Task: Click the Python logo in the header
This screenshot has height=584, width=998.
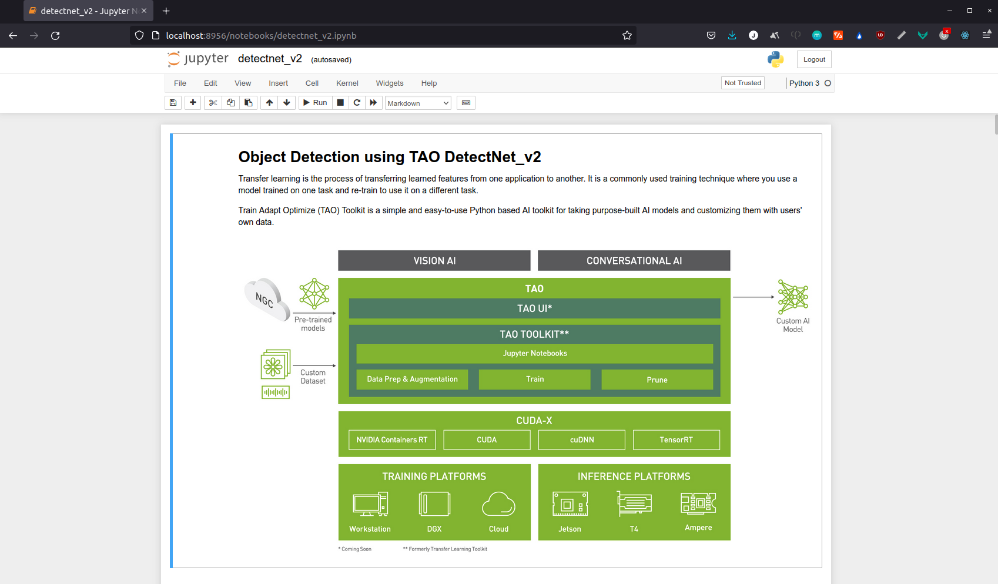Action: point(776,59)
